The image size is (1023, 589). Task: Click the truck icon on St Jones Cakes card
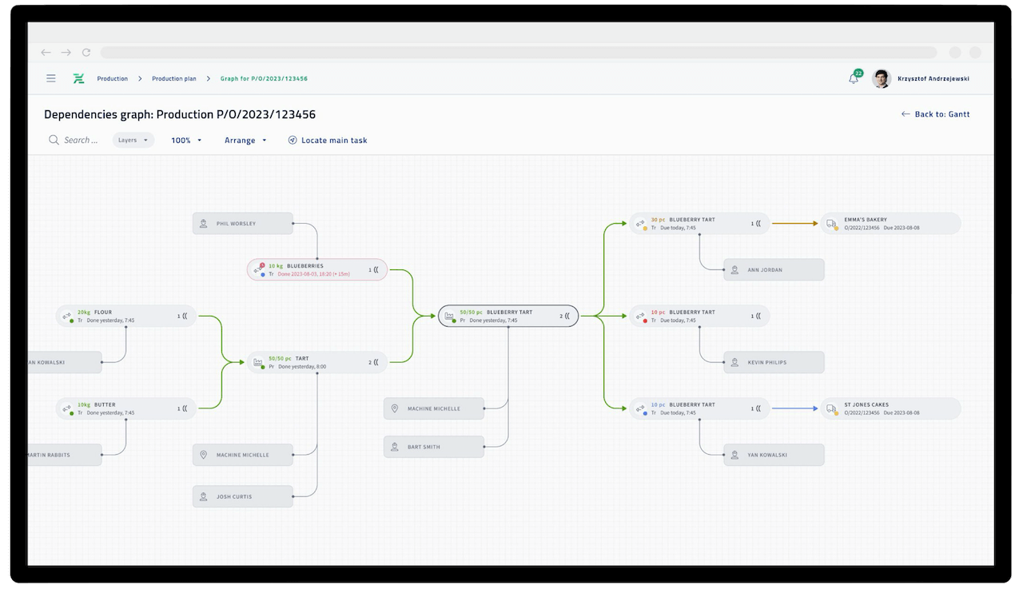(830, 408)
